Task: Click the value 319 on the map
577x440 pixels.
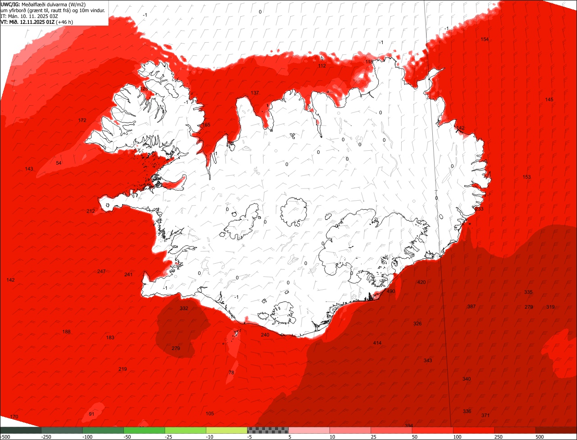Action: [x=550, y=307]
